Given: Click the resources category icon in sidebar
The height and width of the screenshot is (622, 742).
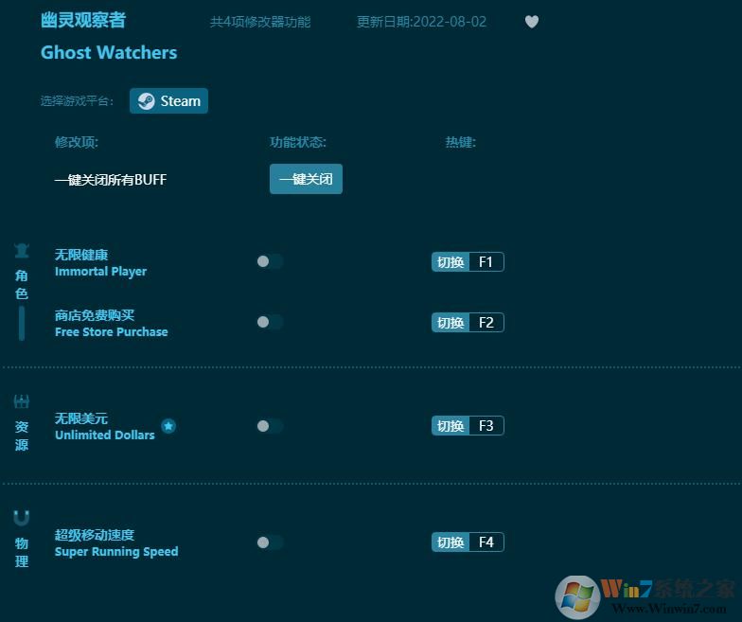Looking at the screenshot, I should point(22,401).
